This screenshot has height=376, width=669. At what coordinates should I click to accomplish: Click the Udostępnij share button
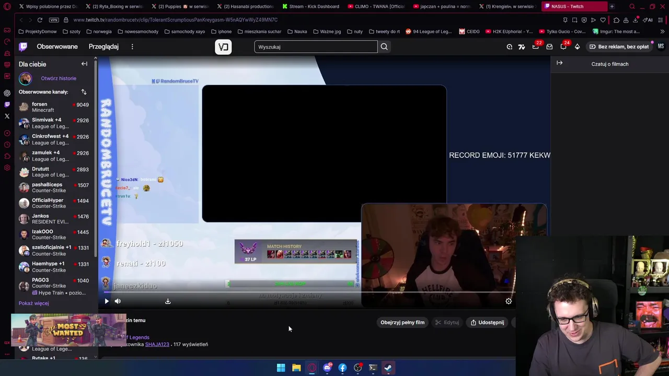tap(487, 322)
